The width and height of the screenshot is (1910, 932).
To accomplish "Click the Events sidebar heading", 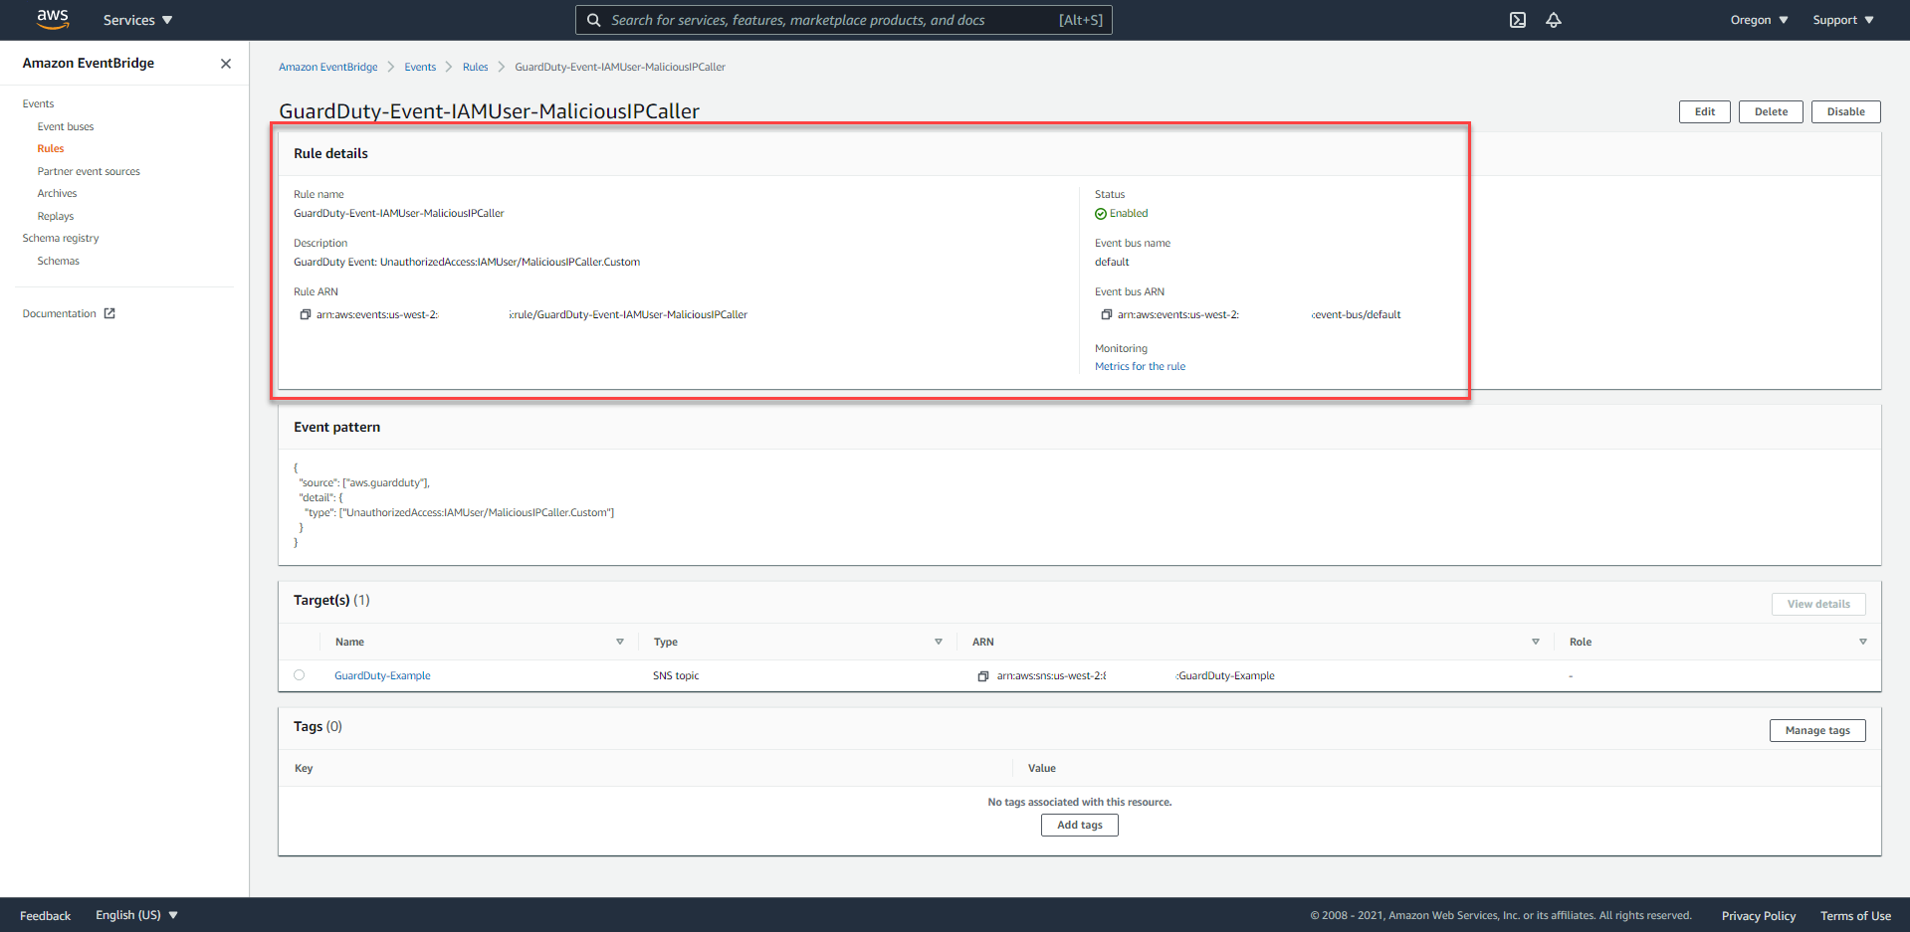I will (x=39, y=103).
